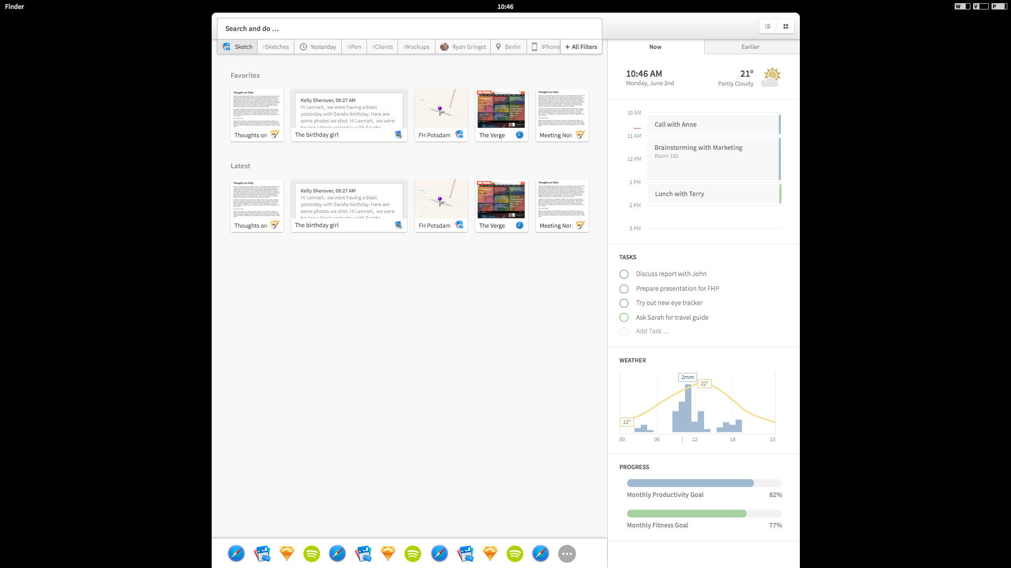Select the Berlin location filter

click(x=508, y=47)
